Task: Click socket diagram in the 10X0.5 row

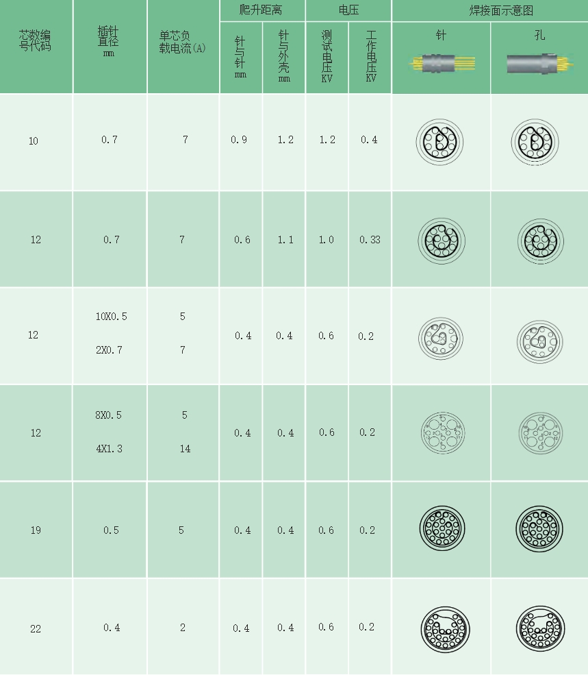Action: 539,337
